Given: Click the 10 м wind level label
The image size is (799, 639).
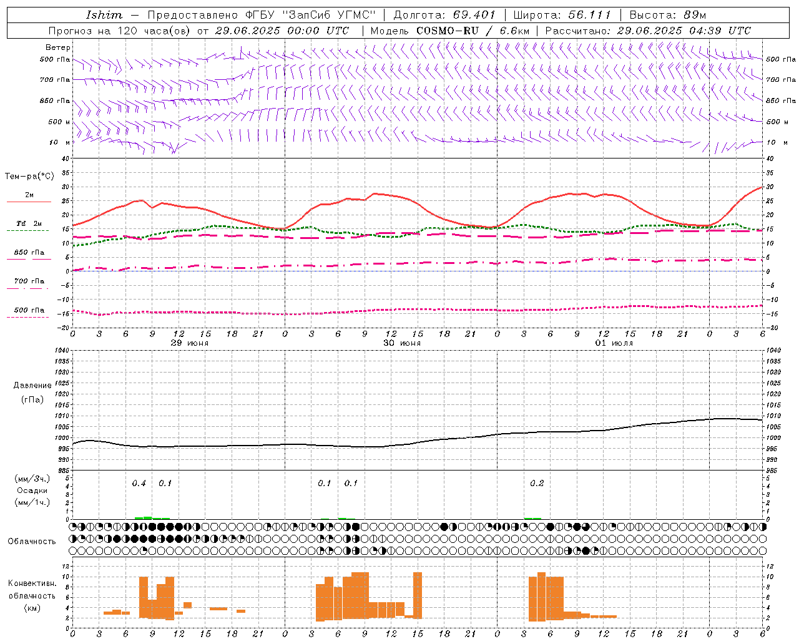Looking at the screenshot, I should point(60,143).
